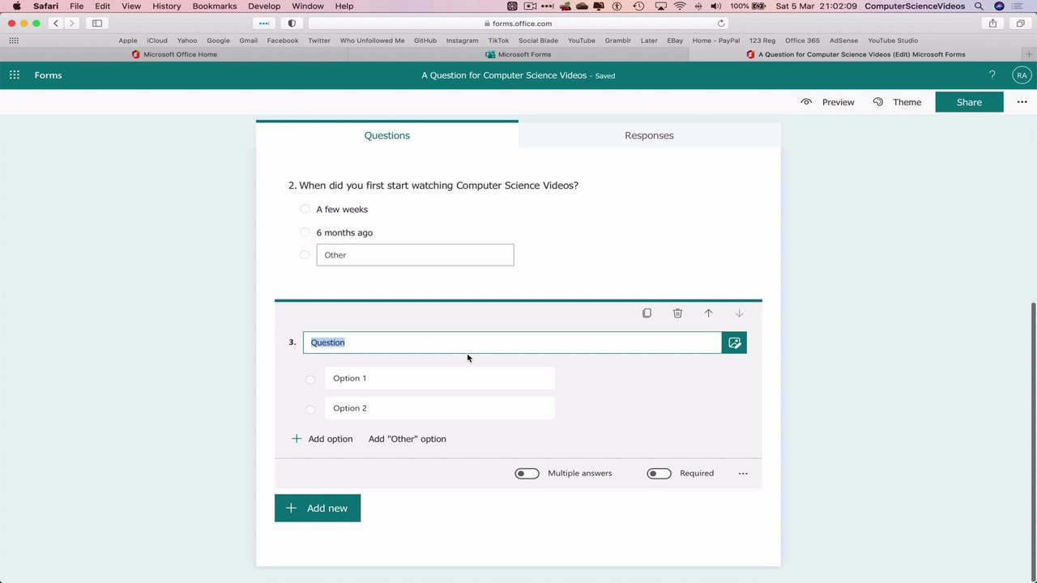This screenshot has width=1037, height=583.
Task: Open the volume control in menu bar
Action: [x=715, y=6]
